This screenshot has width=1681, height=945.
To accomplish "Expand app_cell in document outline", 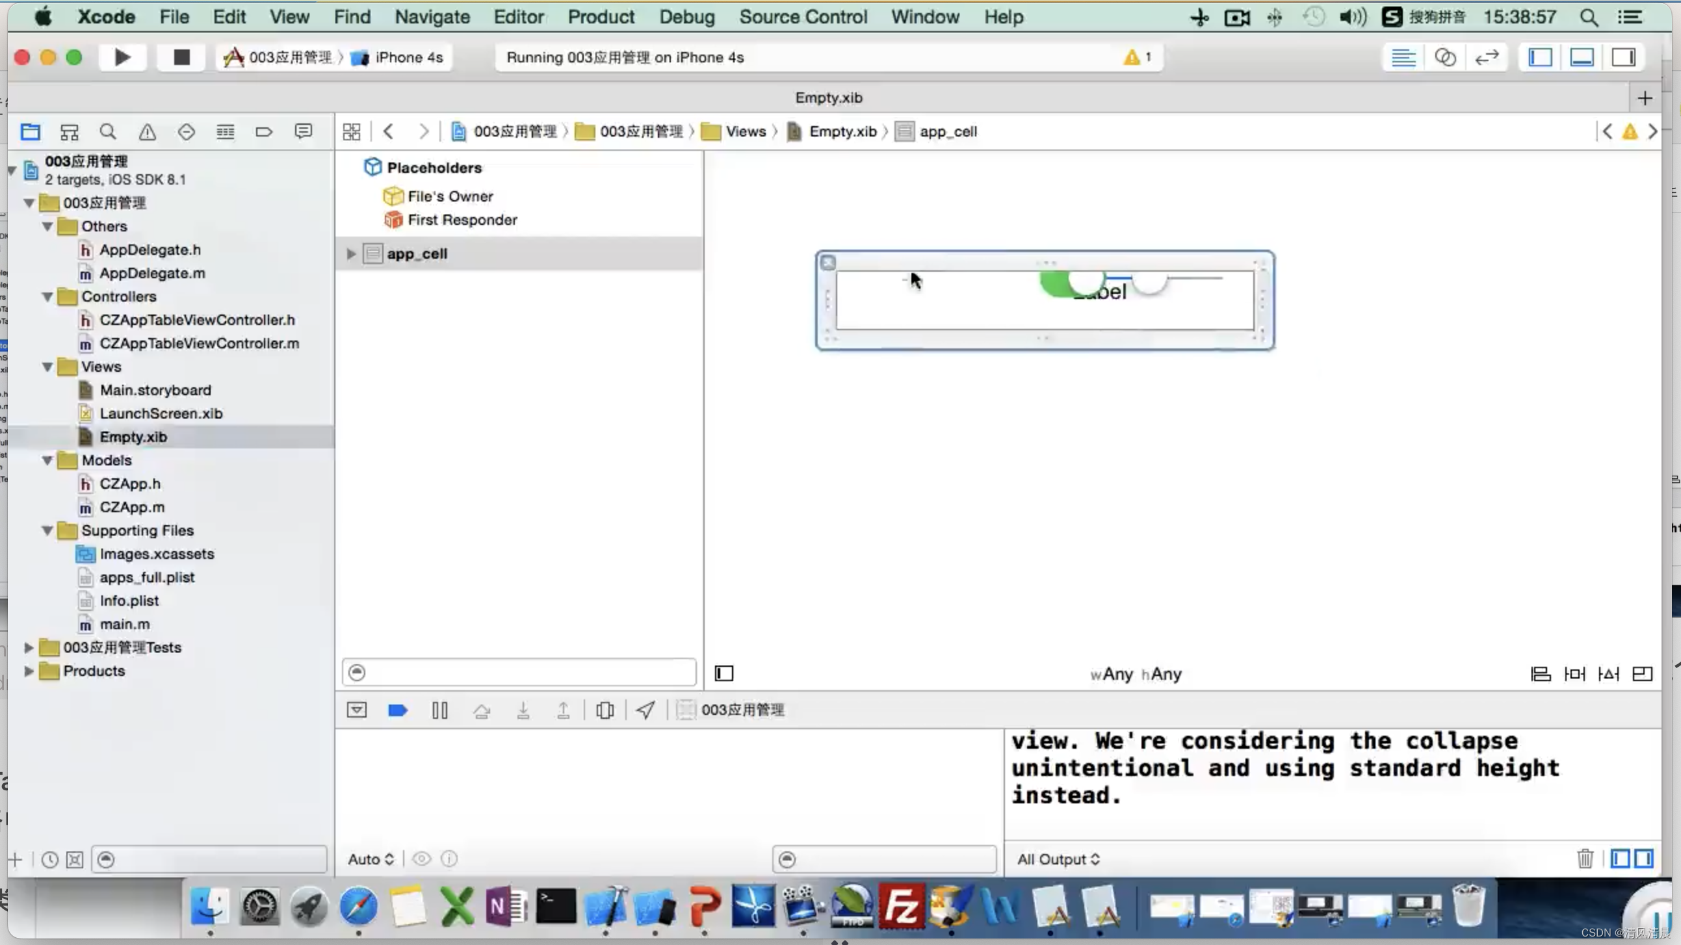I will tap(351, 254).
